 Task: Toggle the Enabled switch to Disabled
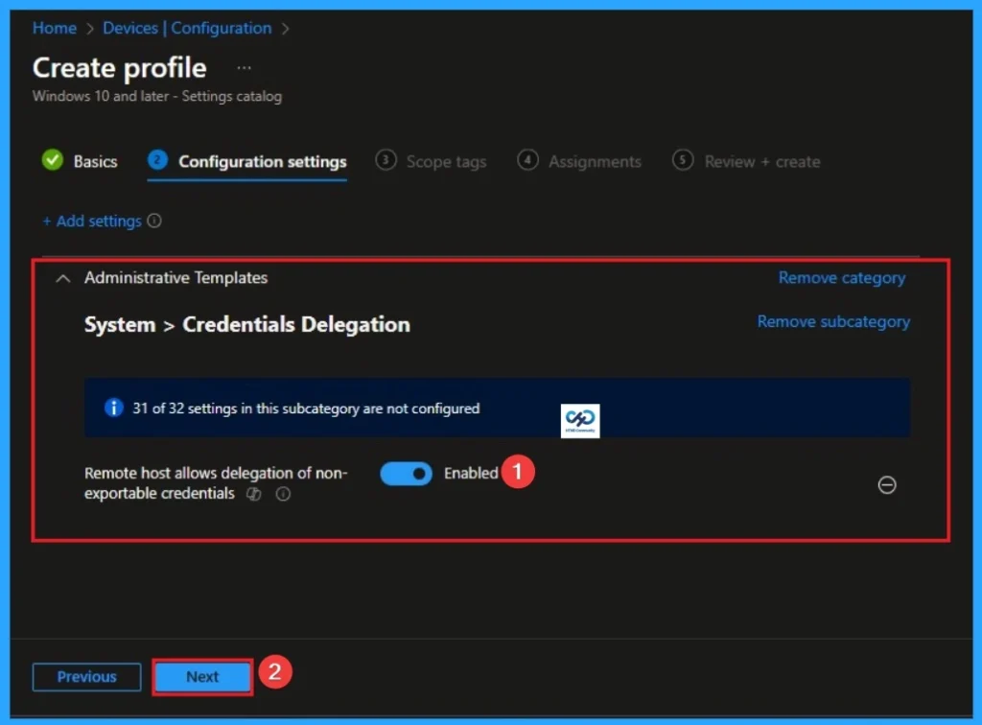click(x=405, y=473)
